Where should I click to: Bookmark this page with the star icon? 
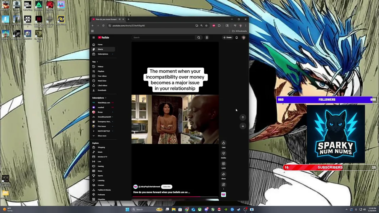point(206,25)
